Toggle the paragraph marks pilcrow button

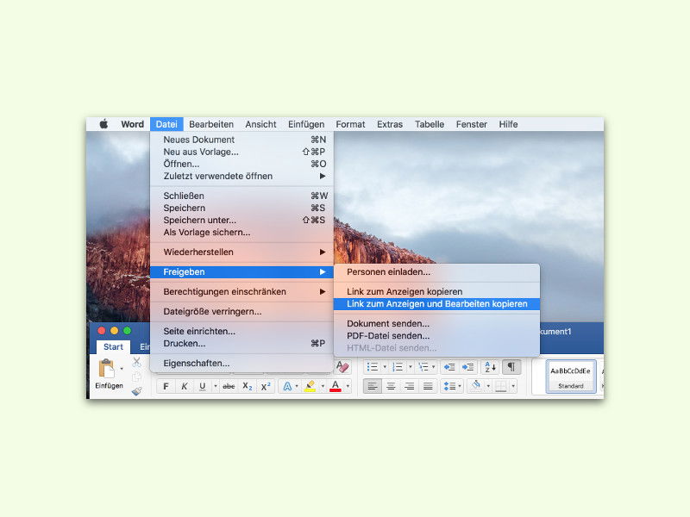coord(511,367)
